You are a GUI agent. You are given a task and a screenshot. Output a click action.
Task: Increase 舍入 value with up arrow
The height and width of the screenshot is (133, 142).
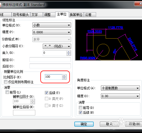tap(68, 52)
